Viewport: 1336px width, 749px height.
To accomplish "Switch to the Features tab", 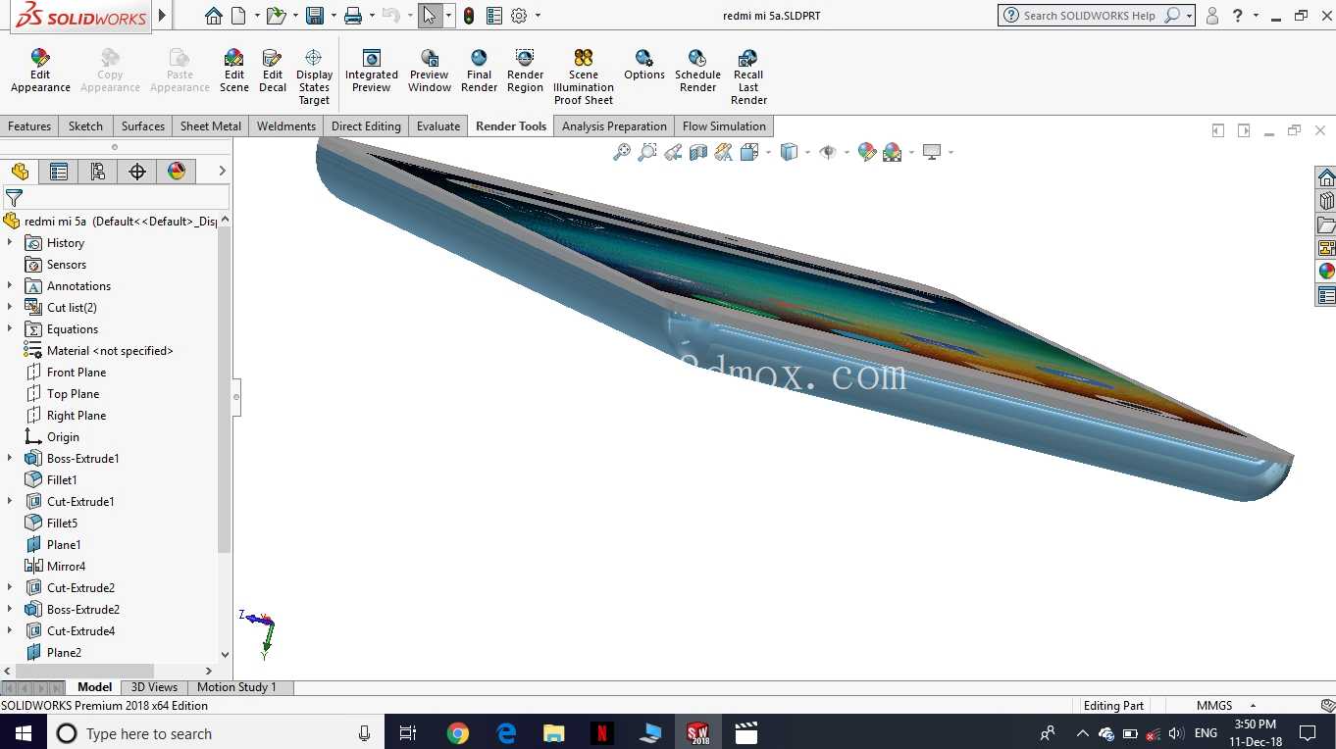I will pos(29,126).
